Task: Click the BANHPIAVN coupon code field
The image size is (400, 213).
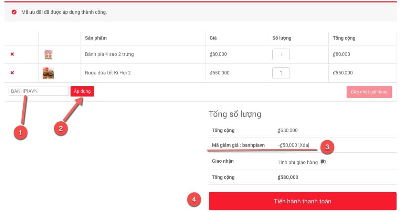Action: pos(39,91)
